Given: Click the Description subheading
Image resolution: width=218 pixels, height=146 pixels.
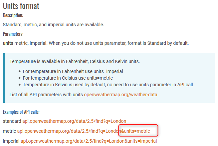Looking at the screenshot, I should (x=13, y=16).
